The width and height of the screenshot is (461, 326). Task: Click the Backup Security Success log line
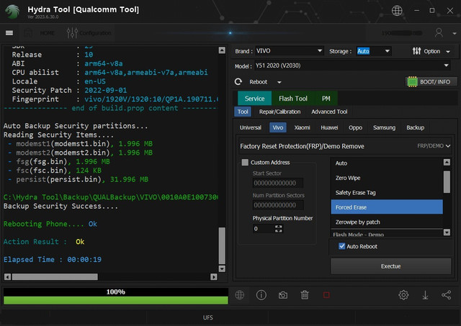point(61,206)
